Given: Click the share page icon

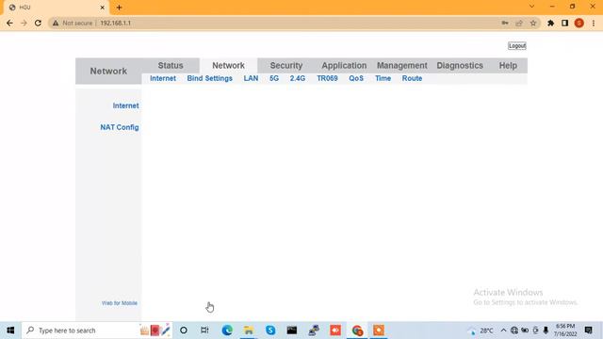Looking at the screenshot, I should (x=519, y=23).
